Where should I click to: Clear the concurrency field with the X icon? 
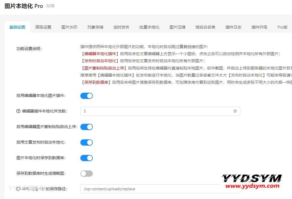[235, 111]
